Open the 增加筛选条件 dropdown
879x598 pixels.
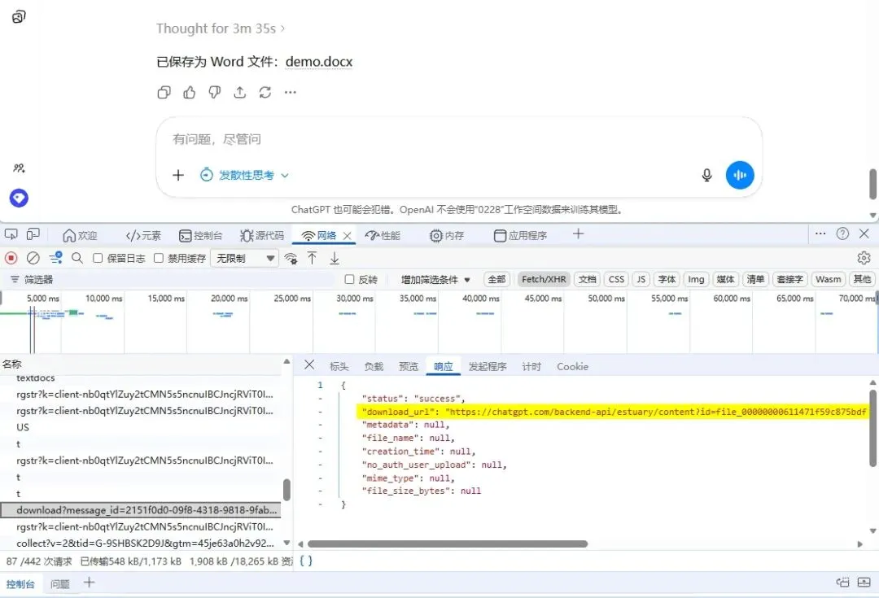435,280
